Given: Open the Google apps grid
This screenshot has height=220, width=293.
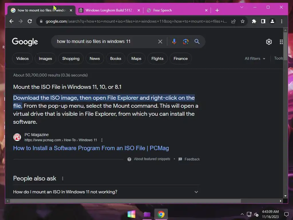Looking at the screenshot, I should pyautogui.click(x=281, y=42).
